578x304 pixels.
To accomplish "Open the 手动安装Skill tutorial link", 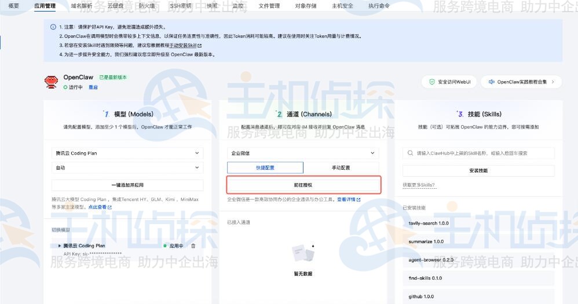I will pos(185,45).
